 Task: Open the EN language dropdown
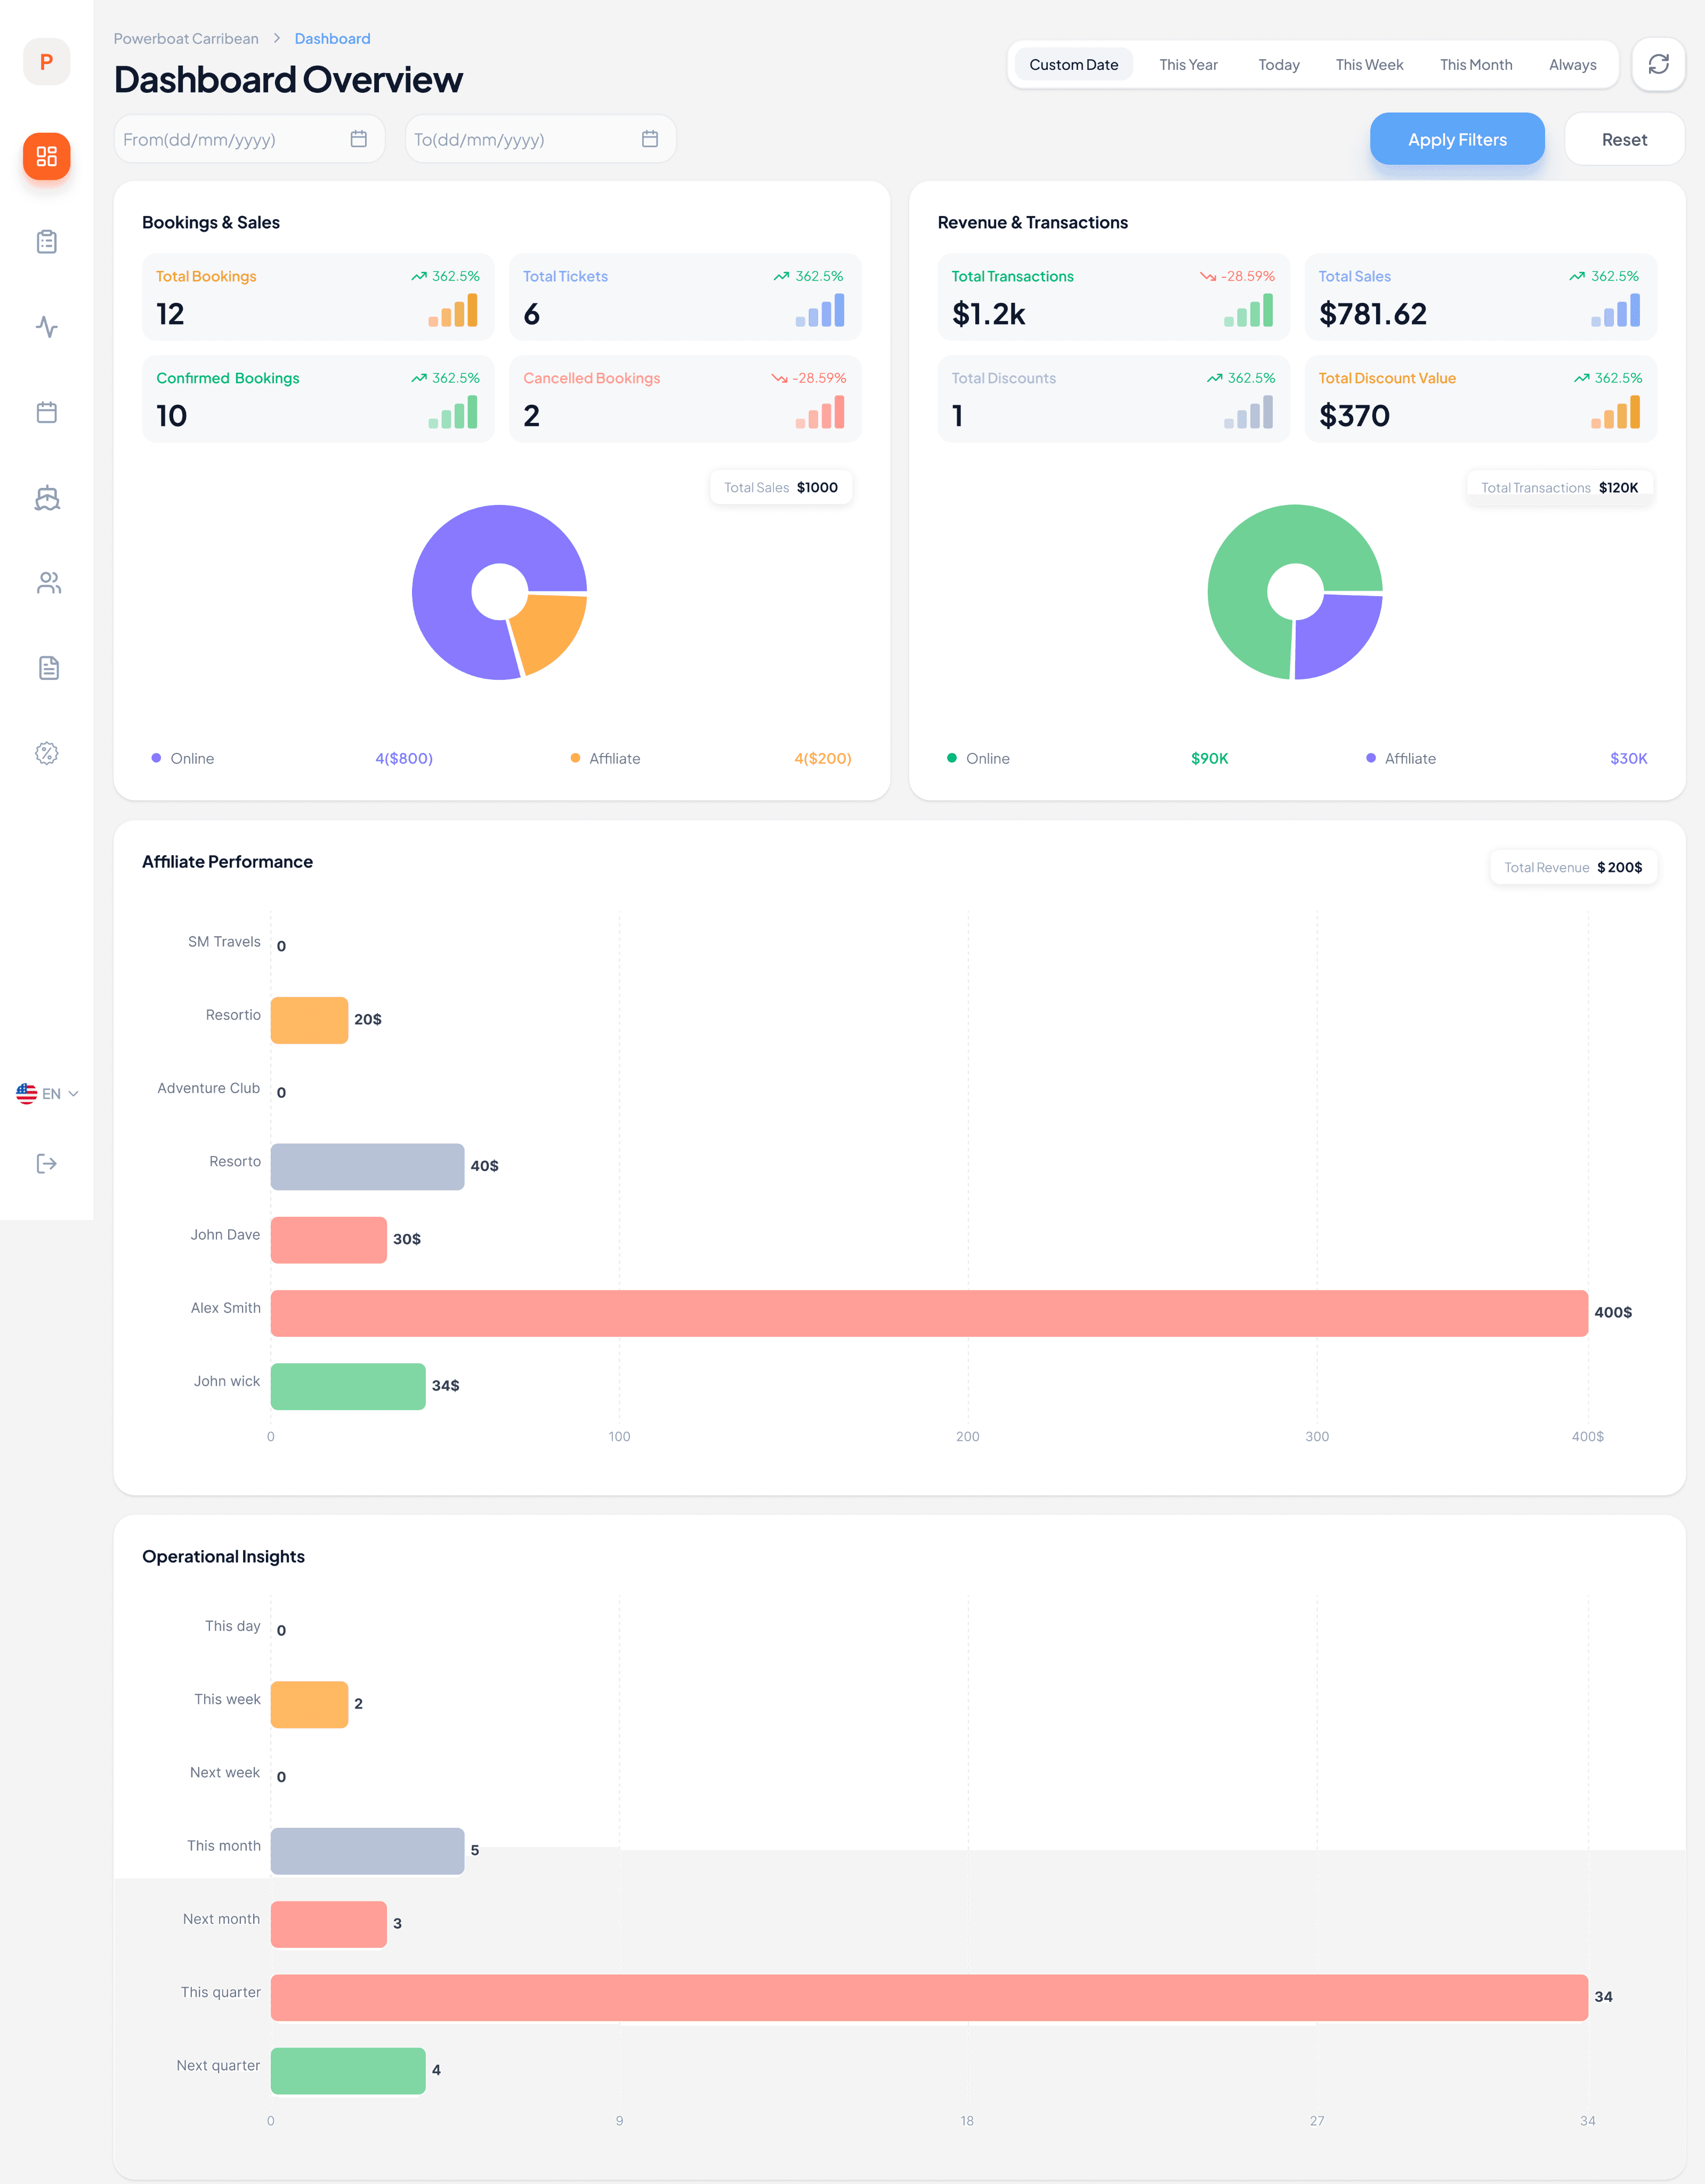pos(47,1093)
